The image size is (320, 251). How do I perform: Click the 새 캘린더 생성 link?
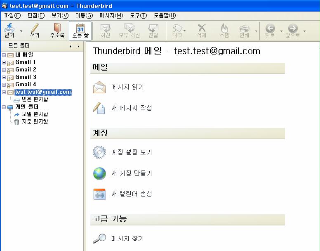pos(132,194)
